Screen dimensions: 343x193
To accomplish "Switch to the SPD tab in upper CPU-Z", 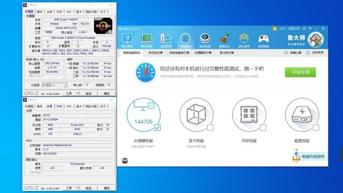I will (69, 12).
